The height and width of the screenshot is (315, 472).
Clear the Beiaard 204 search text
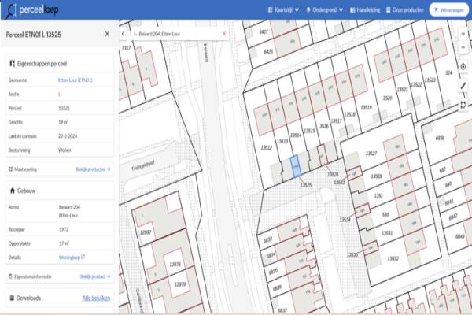224,35
